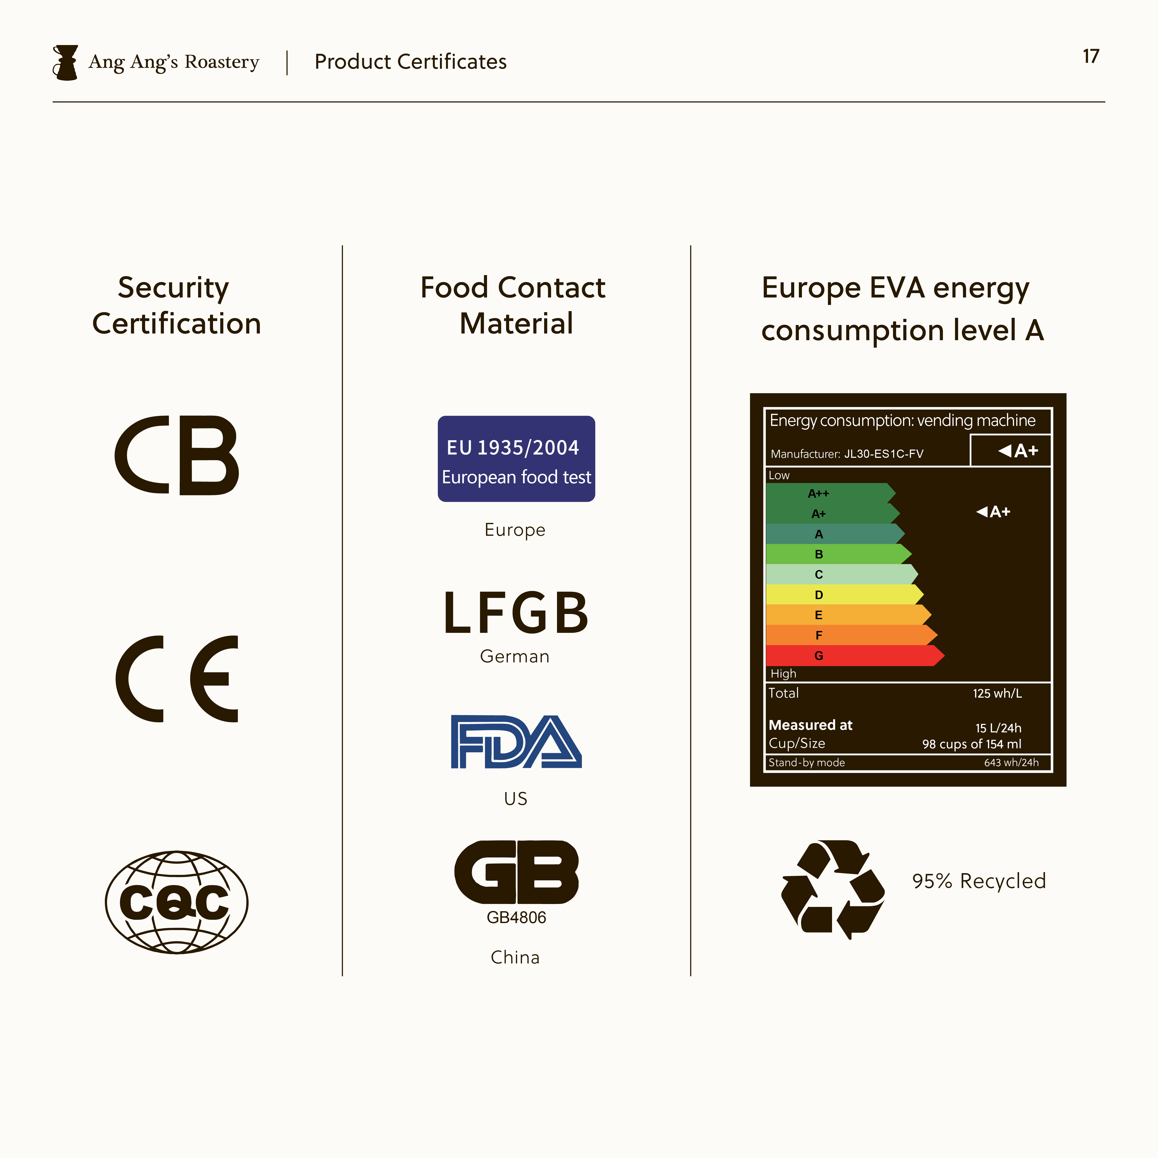Click the Product Certificates header title
1158x1158 pixels.
[x=411, y=62]
